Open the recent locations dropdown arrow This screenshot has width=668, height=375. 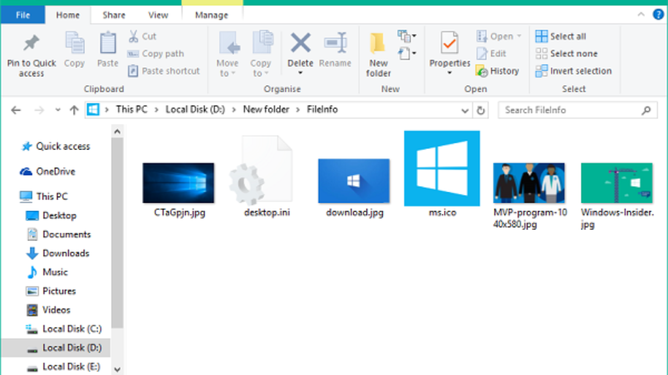[58, 110]
